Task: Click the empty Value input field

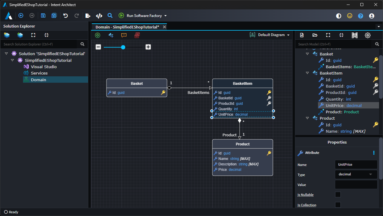Action: tap(356, 184)
